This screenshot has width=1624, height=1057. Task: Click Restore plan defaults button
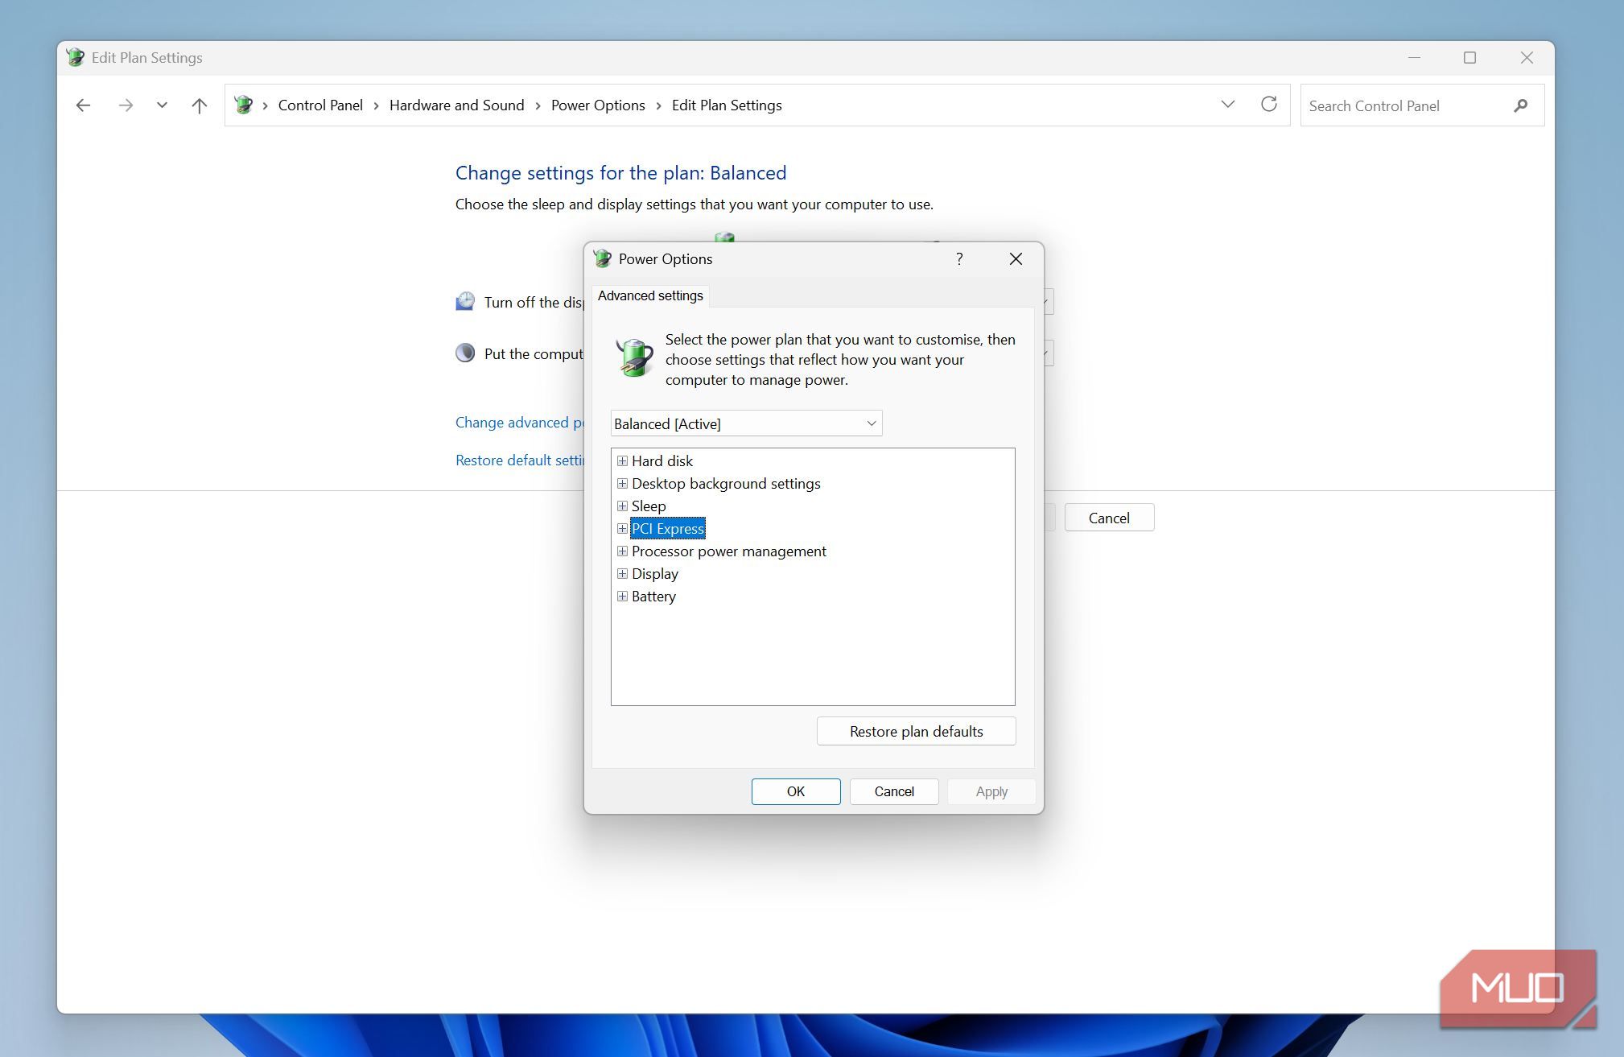(x=916, y=731)
